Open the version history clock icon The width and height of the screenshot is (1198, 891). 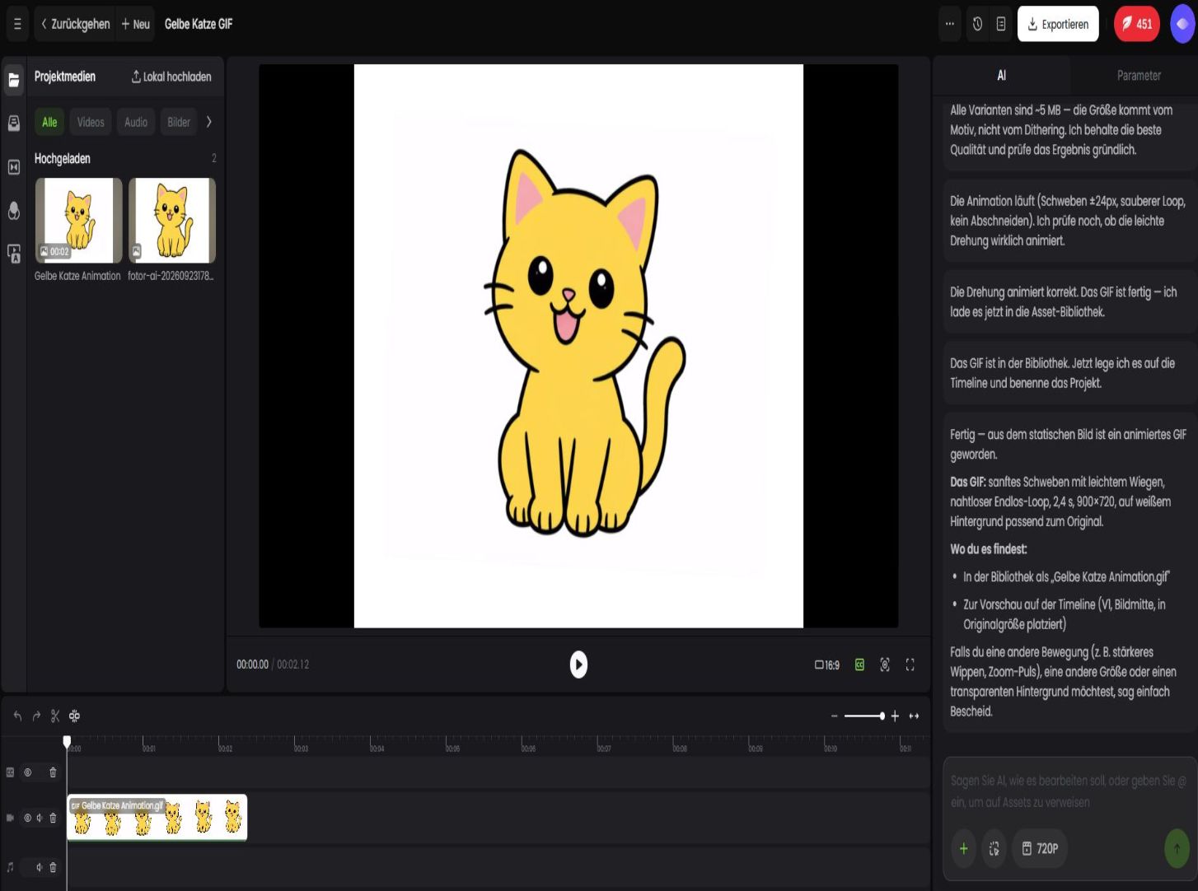pos(977,24)
